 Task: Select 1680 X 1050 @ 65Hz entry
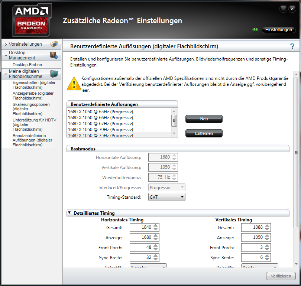pos(119,112)
